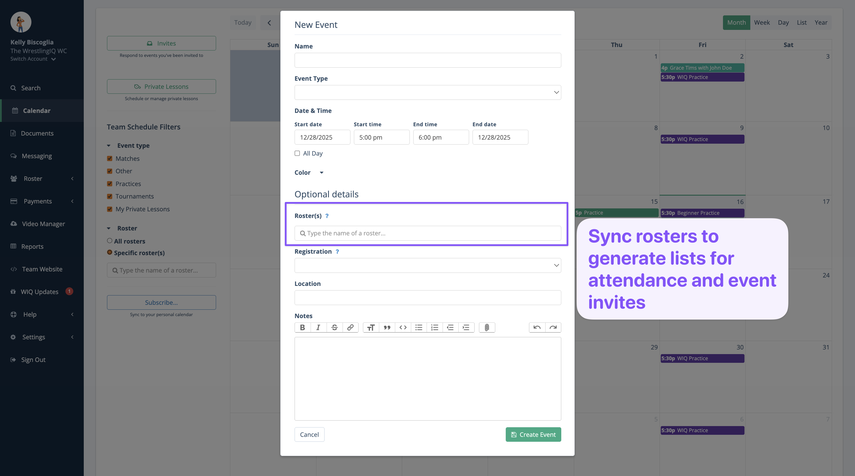Click the undo arrow in notes toolbar
855x476 pixels.
click(537, 327)
